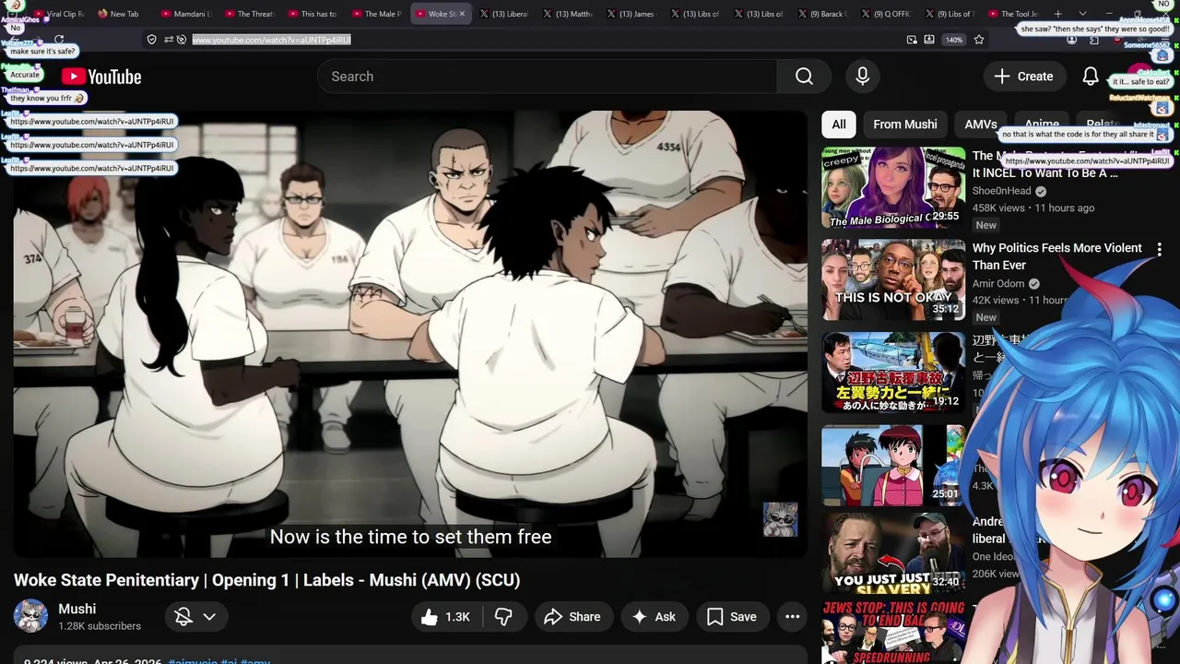The image size is (1180, 664).
Task: Open the browser account profile icon
Action: tap(1071, 40)
